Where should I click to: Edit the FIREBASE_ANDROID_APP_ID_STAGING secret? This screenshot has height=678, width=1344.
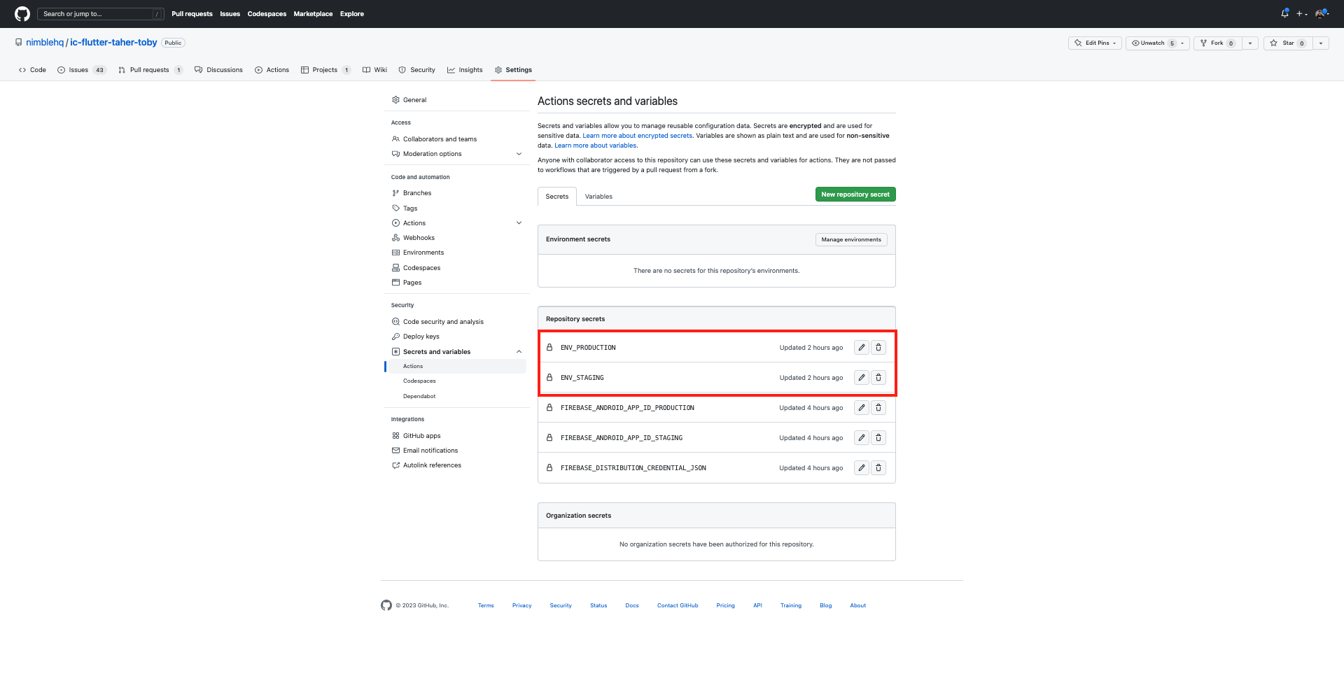tap(861, 437)
